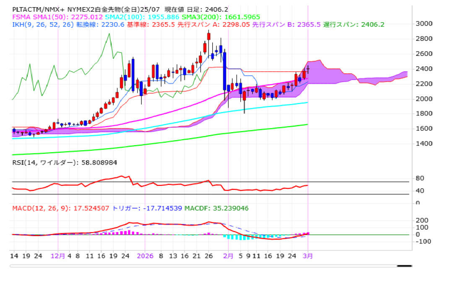Click the 2月 date marker on axis
This screenshot has height=295, width=453.
pyautogui.click(x=228, y=255)
